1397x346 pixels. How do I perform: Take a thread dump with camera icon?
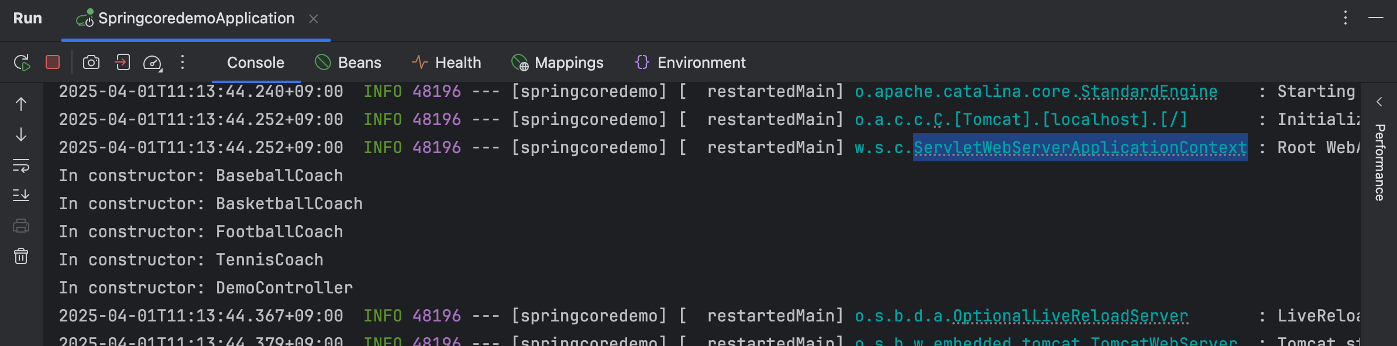91,62
